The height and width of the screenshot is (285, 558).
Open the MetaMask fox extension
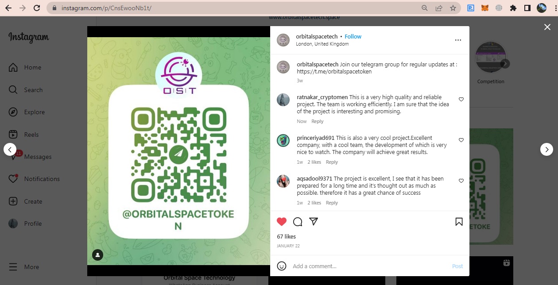(485, 8)
